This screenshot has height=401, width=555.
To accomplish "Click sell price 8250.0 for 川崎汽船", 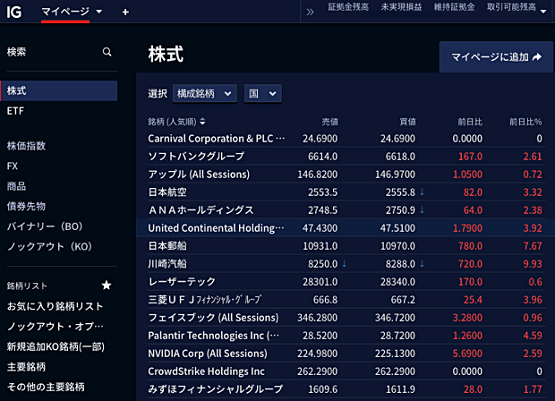I will click(x=322, y=264).
